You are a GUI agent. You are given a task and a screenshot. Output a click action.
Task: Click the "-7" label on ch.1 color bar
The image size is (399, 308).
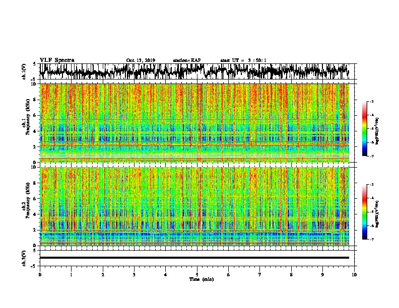(x=371, y=156)
